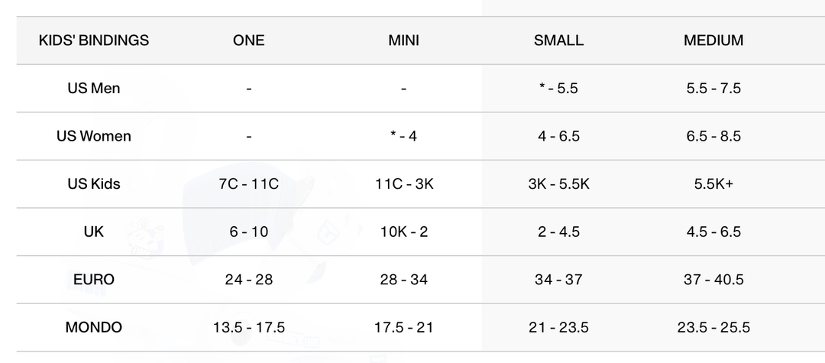Viewport: 825px width, 363px height.
Task: Click the KIDS' BINDINGS header cell
Action: click(x=93, y=41)
